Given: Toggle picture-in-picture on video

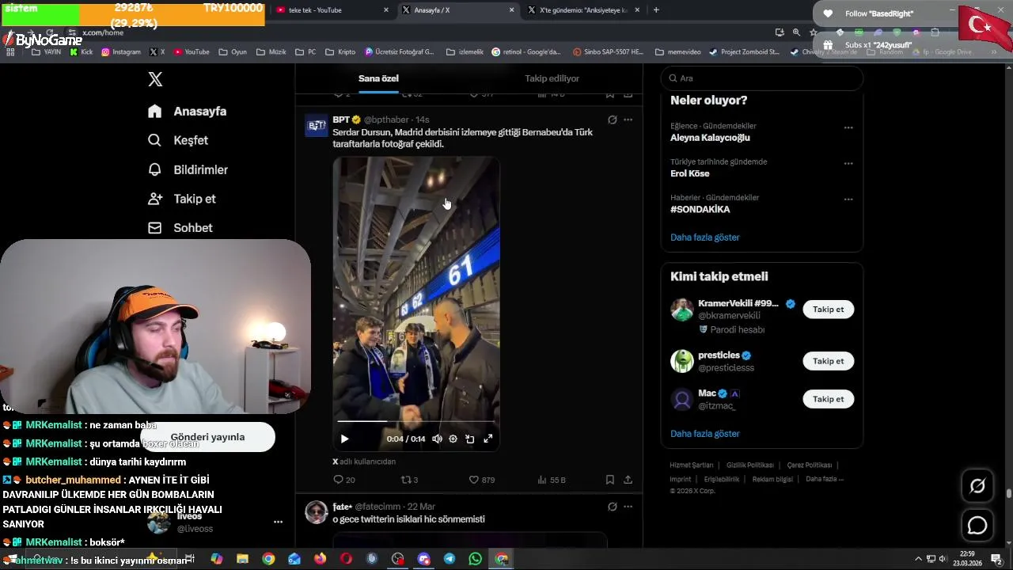Looking at the screenshot, I should pyautogui.click(x=469, y=439).
